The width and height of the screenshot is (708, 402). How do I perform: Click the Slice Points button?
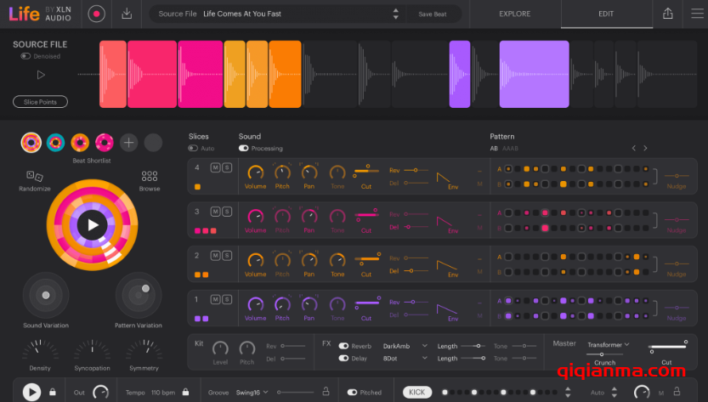point(40,102)
